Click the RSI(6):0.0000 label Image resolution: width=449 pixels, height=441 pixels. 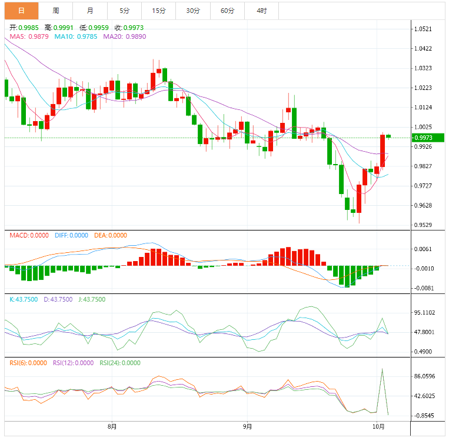click(28, 363)
